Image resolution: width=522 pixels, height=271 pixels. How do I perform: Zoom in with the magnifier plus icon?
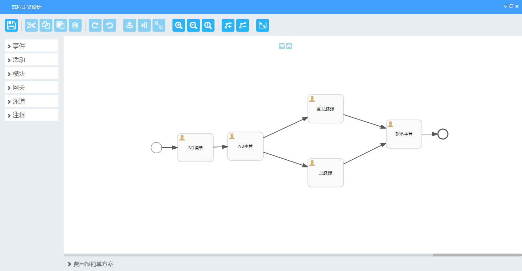click(x=179, y=25)
